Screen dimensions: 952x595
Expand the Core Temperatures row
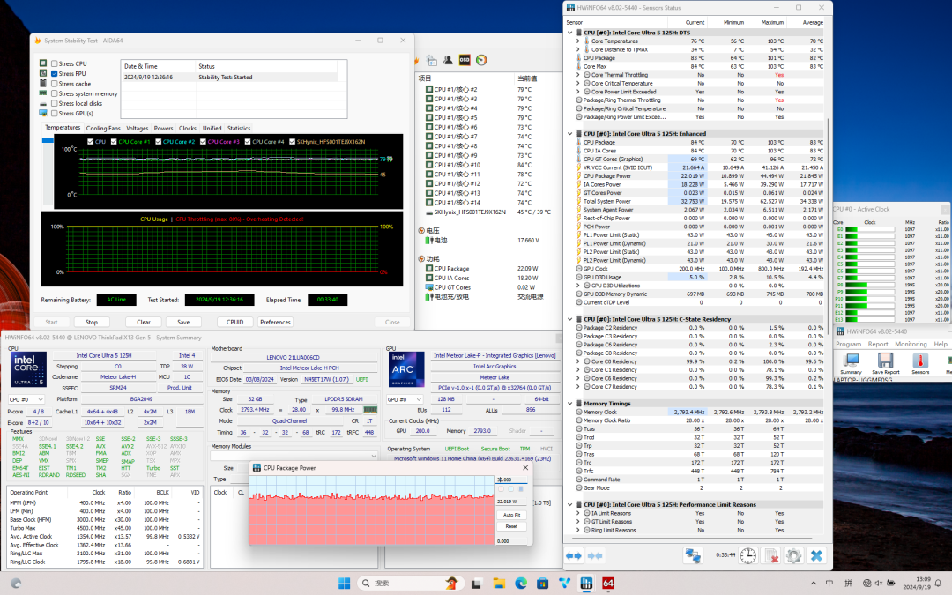pyautogui.click(x=578, y=41)
